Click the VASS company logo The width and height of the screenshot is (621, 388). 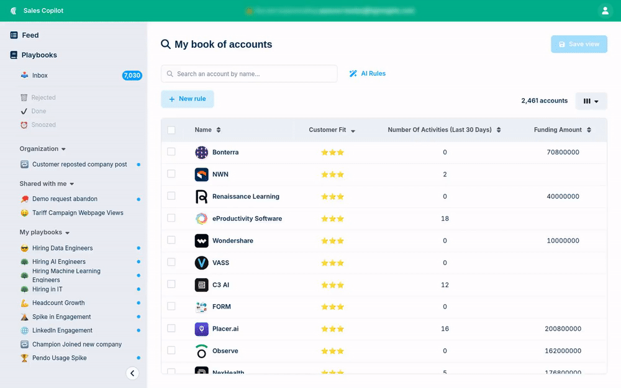[202, 263]
